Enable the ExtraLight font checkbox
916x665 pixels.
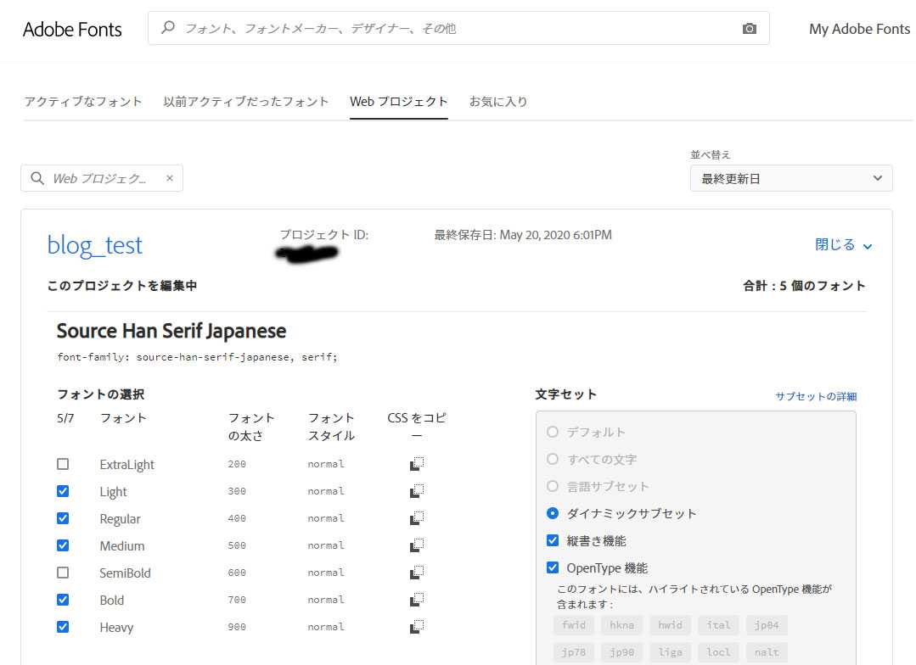(63, 464)
